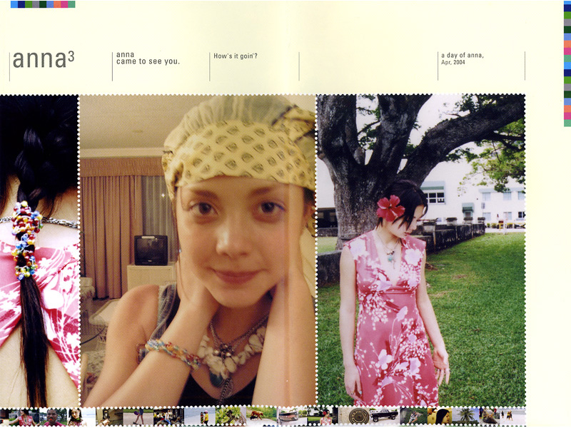Select the green leafy plant thumbnail

[230, 415]
